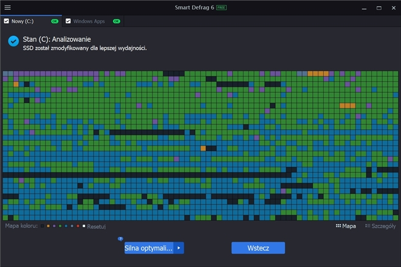Click the Mapa koloru: label
Image resolution: width=401 pixels, height=267 pixels.
(x=21, y=226)
